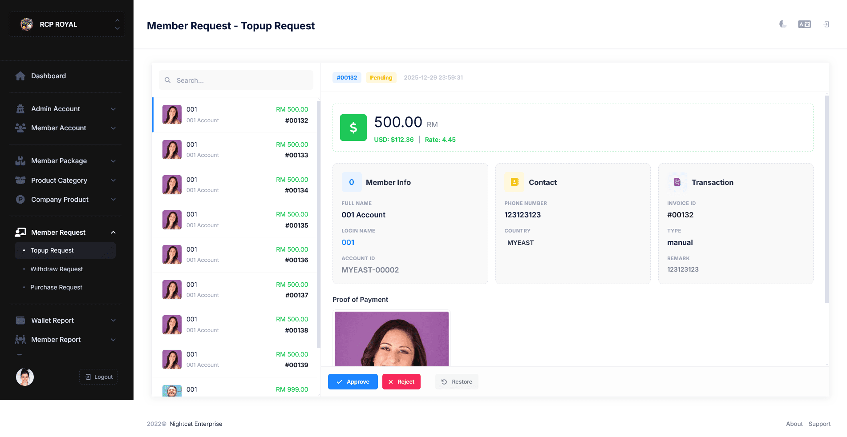This screenshot has height=437, width=847.
Task: Open the admin profile avatar in sidebar
Action: pyautogui.click(x=25, y=377)
